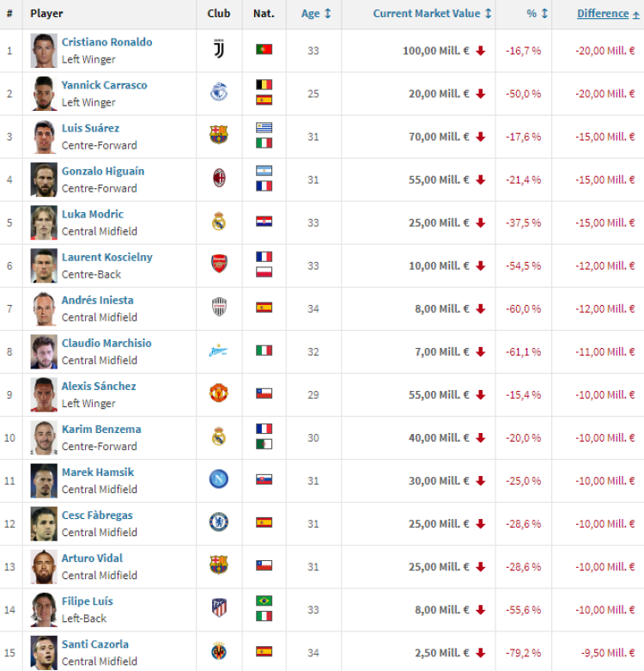Open Cristiano Ronaldo's player profile link

[x=107, y=42]
